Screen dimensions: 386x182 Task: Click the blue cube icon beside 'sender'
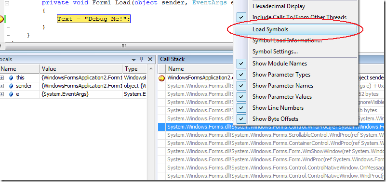coord(11,86)
